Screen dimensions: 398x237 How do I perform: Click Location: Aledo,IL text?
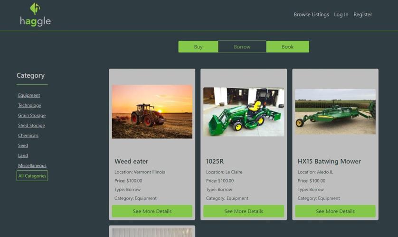click(x=315, y=172)
